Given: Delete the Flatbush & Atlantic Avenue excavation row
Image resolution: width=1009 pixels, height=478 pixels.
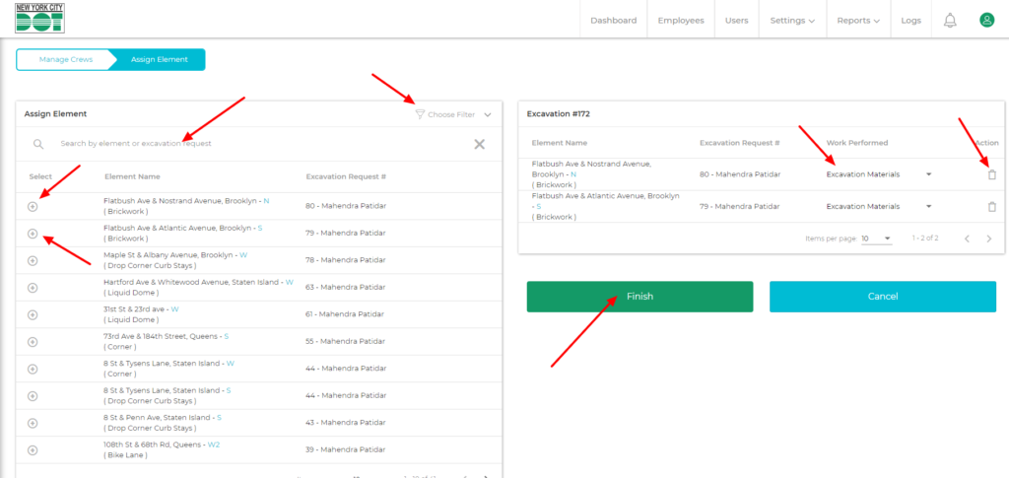Looking at the screenshot, I should [991, 206].
